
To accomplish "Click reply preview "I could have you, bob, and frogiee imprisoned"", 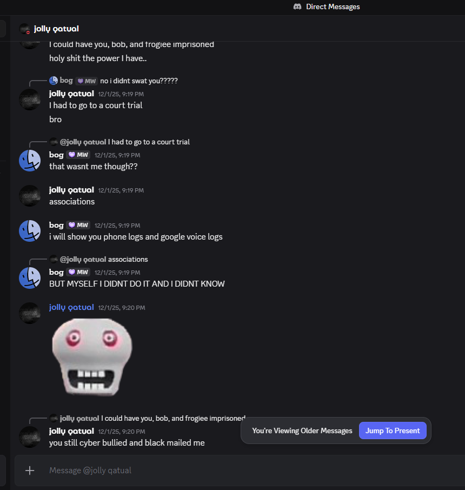I will pyautogui.click(x=174, y=418).
